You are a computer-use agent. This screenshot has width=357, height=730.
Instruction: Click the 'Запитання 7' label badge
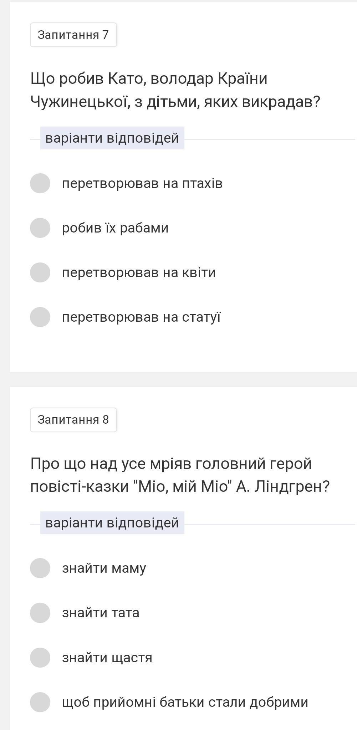(x=73, y=35)
